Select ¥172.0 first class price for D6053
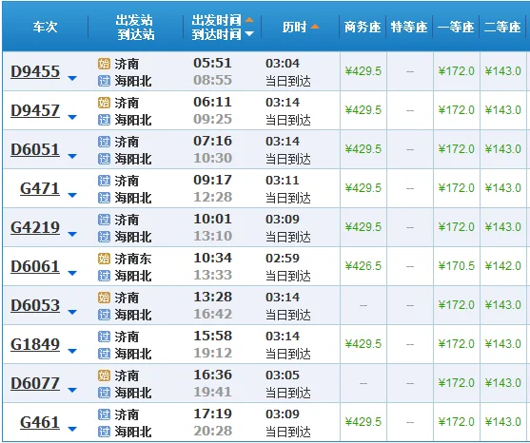 click(x=457, y=305)
